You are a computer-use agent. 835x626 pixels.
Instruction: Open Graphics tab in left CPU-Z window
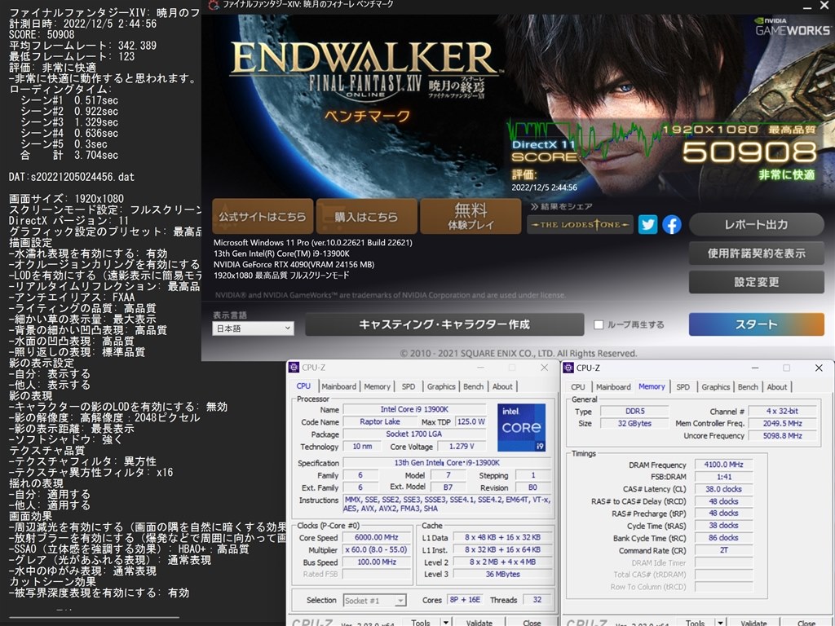(x=441, y=386)
